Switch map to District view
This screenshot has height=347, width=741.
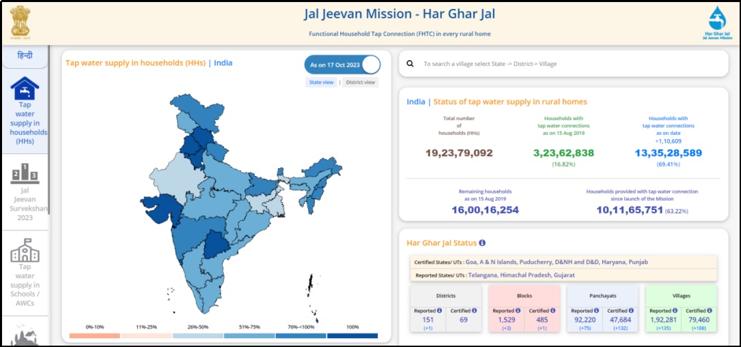coord(360,82)
